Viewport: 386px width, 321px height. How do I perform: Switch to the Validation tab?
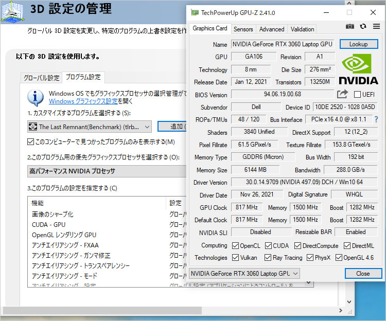[x=302, y=29]
